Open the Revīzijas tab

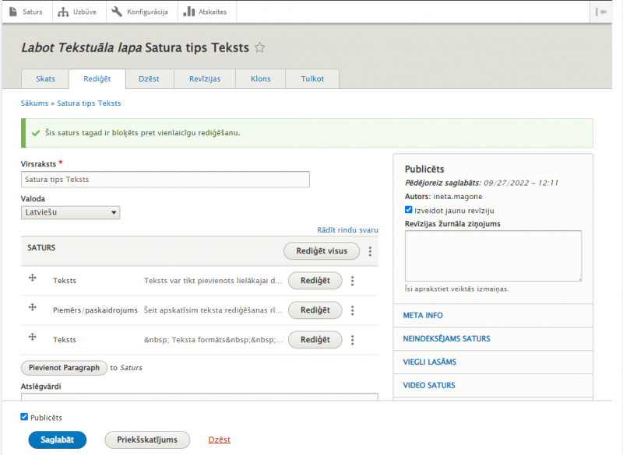(205, 79)
